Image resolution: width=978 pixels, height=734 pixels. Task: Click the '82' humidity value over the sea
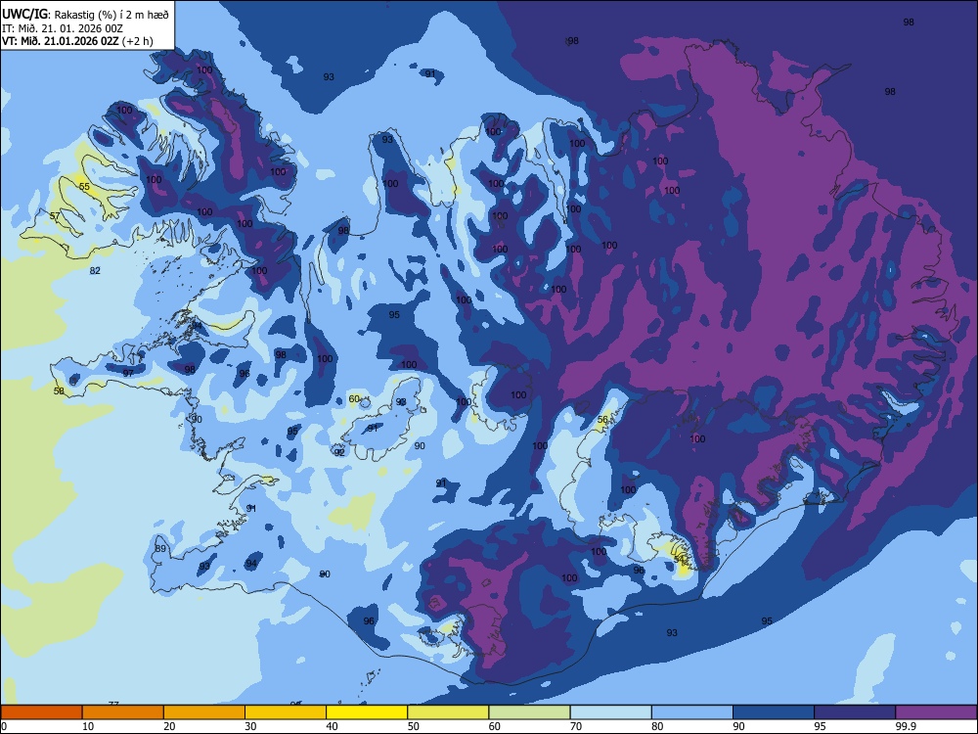(95, 271)
